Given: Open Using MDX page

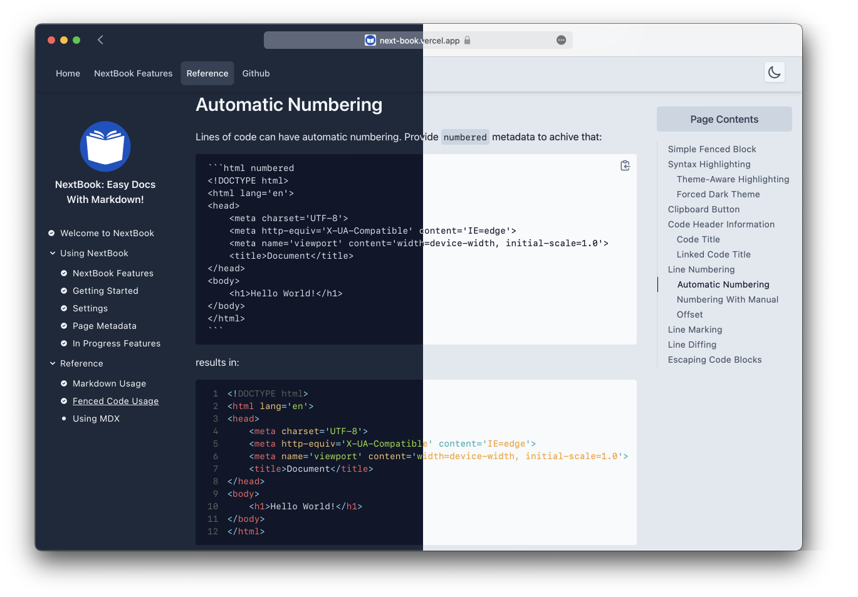Looking at the screenshot, I should pyautogui.click(x=96, y=418).
